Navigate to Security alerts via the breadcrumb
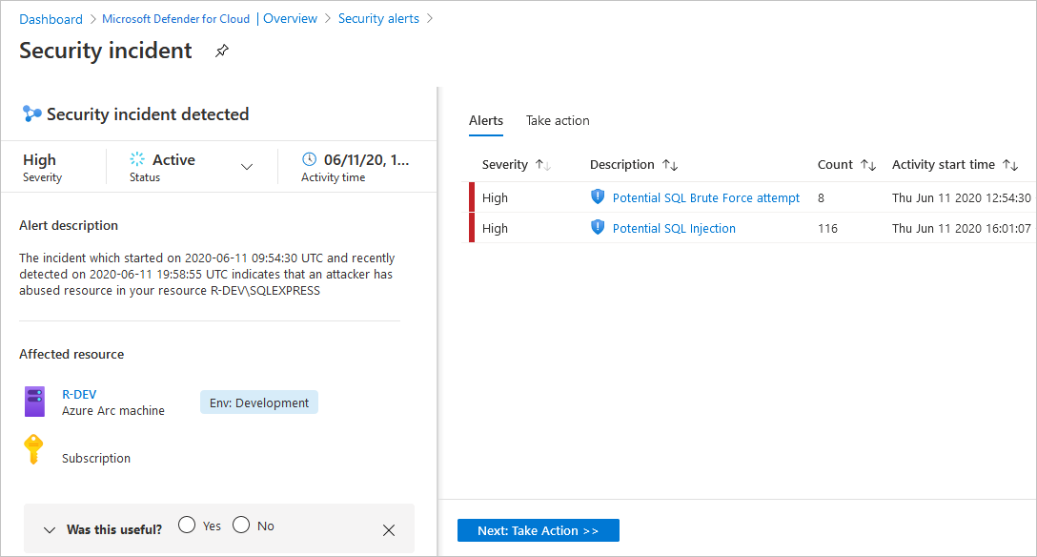The image size is (1037, 557). 378,18
